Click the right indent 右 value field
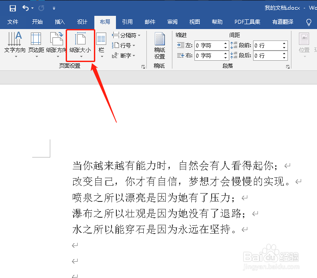Viewport: 317px width, 278px height. coord(209,55)
